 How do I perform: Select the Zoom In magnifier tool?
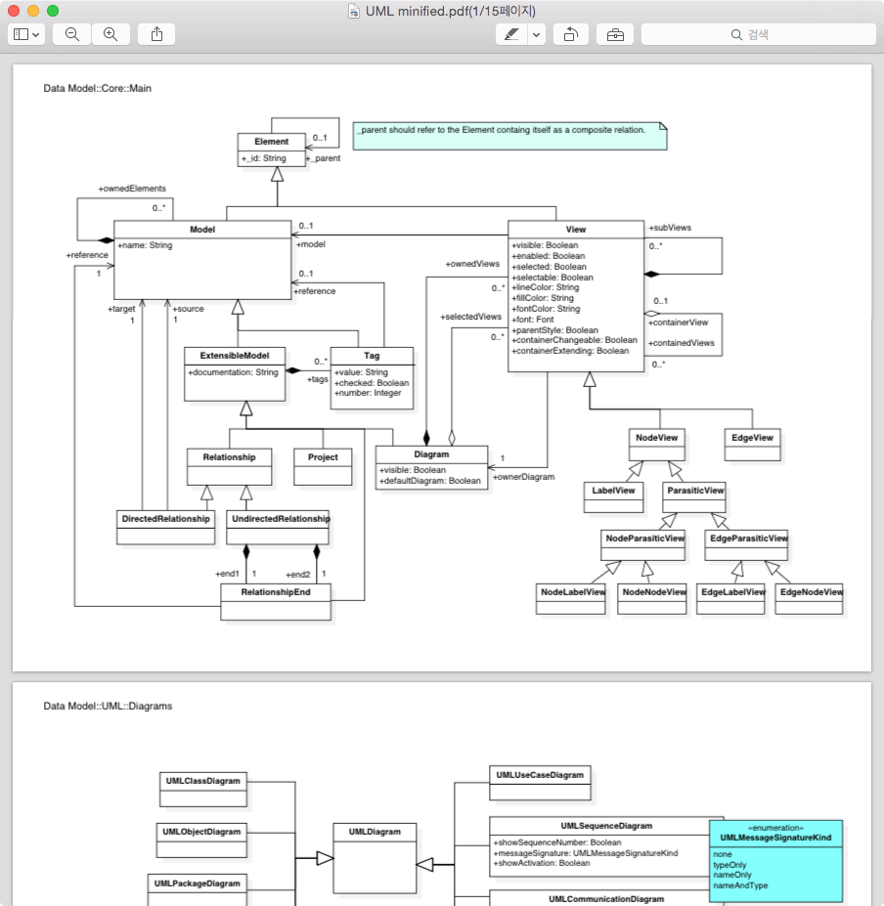(x=110, y=33)
